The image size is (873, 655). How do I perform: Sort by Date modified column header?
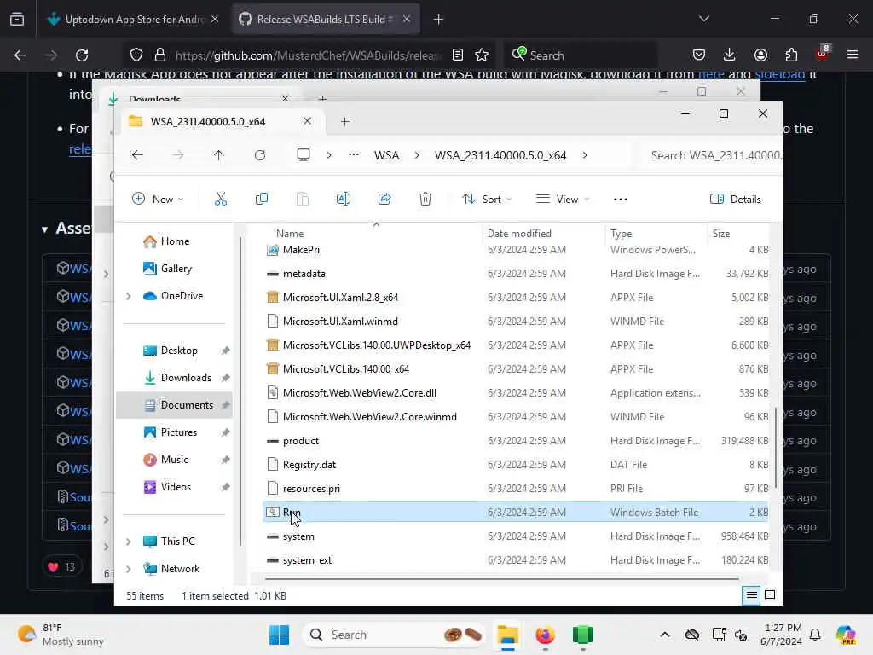click(519, 234)
